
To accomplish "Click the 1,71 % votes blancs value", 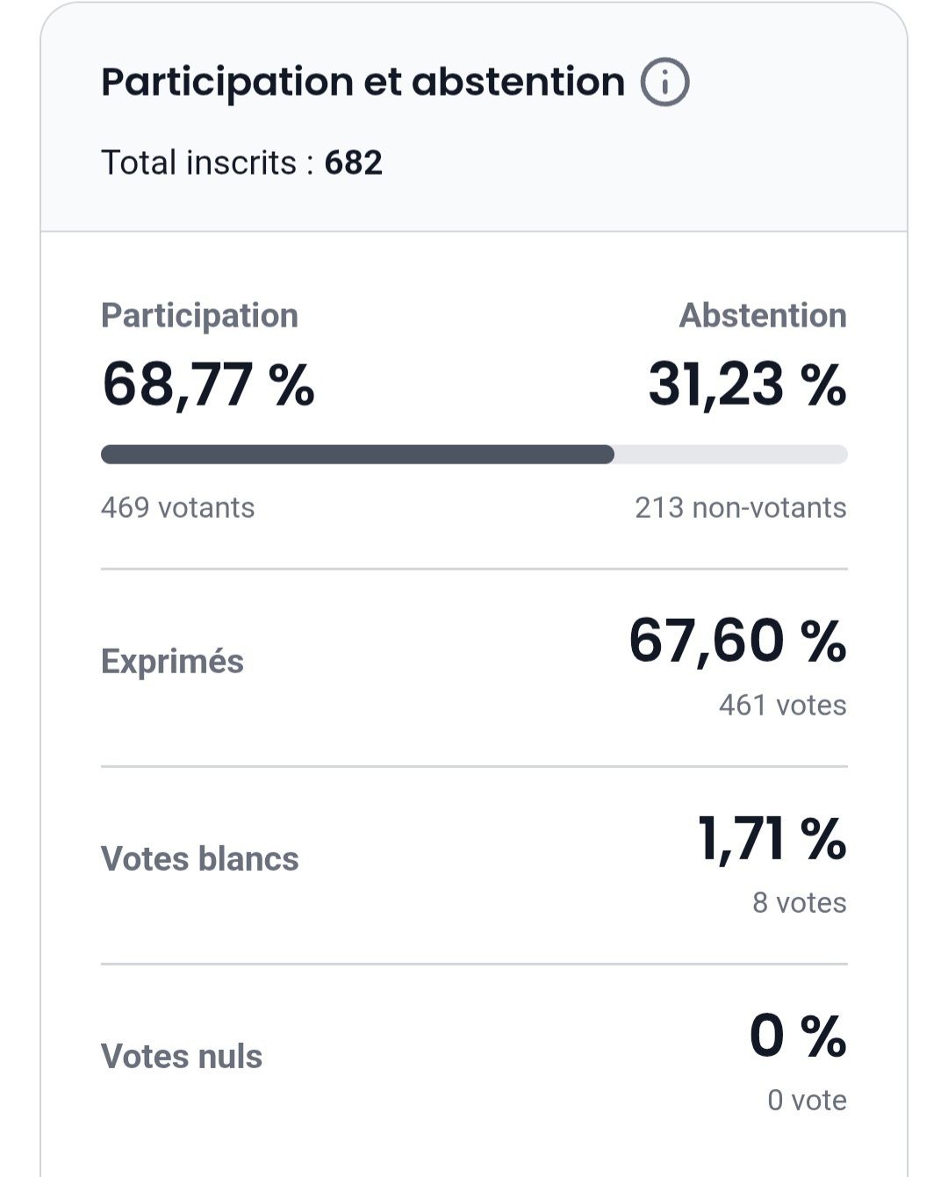I will 772,837.
